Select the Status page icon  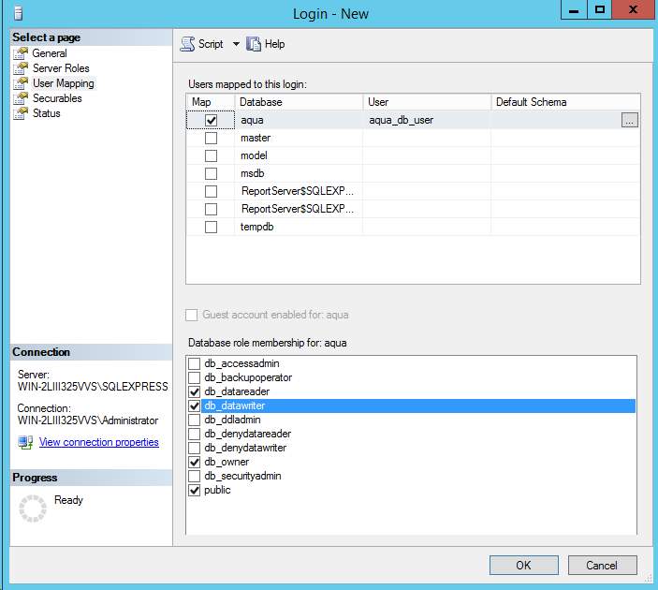point(21,113)
